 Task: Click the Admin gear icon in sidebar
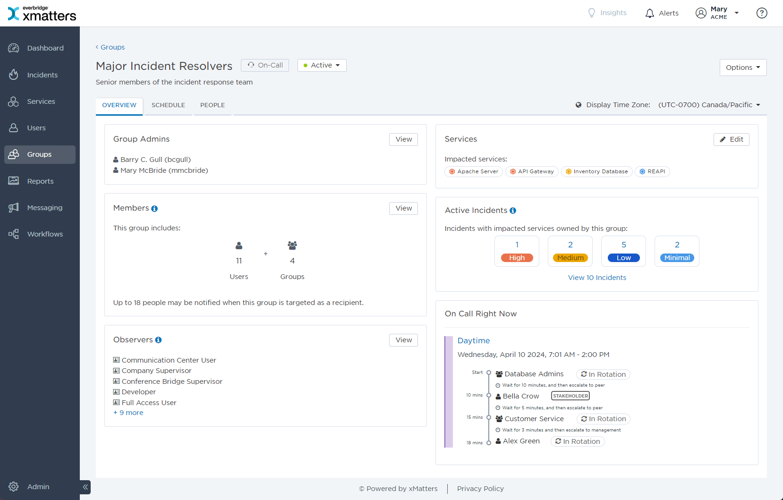tap(14, 487)
